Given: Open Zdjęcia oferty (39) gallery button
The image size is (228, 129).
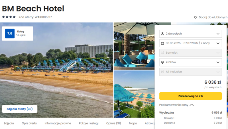Looking at the screenshot, I should pyautogui.click(x=20, y=109).
